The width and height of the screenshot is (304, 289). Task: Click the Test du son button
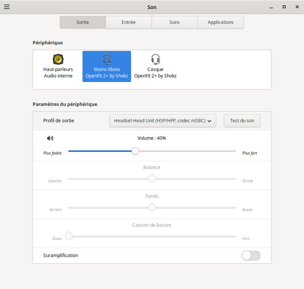point(242,121)
